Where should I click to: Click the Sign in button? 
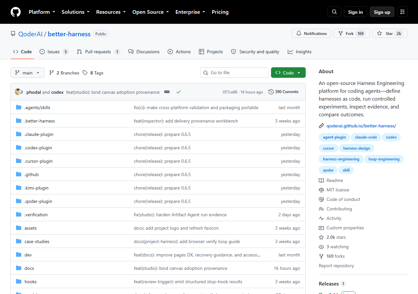pyautogui.click(x=355, y=12)
